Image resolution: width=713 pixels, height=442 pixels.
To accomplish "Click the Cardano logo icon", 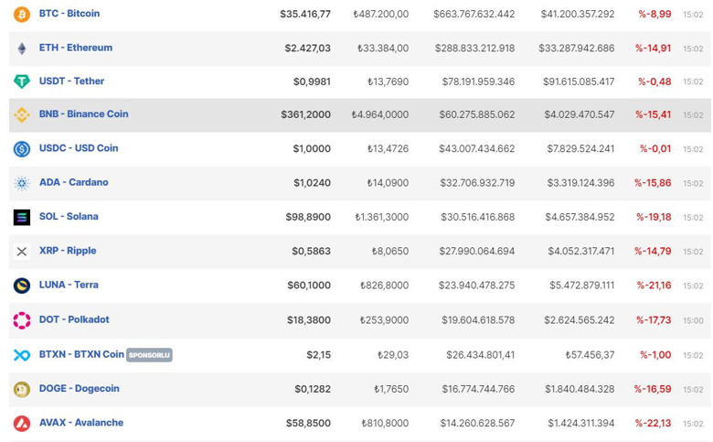I will click(x=22, y=183).
